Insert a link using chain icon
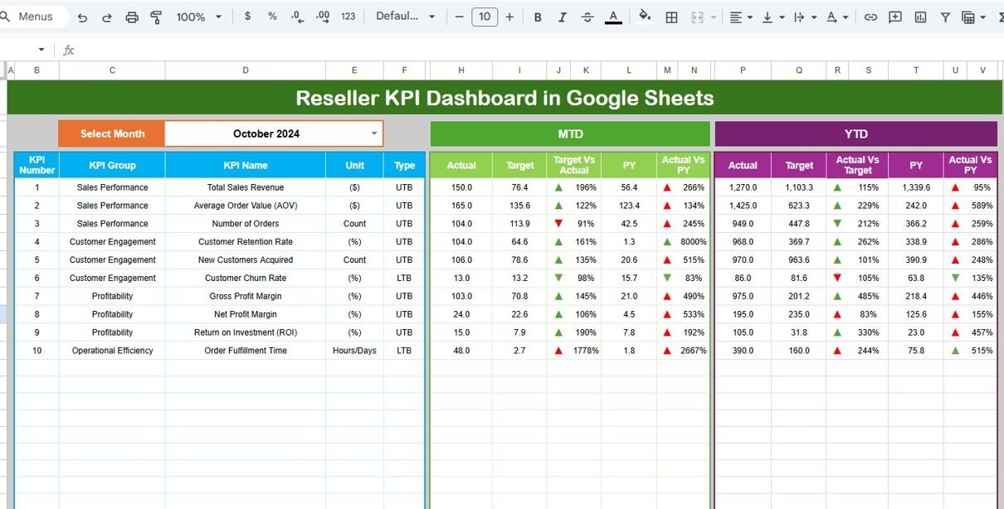 pos(870,17)
